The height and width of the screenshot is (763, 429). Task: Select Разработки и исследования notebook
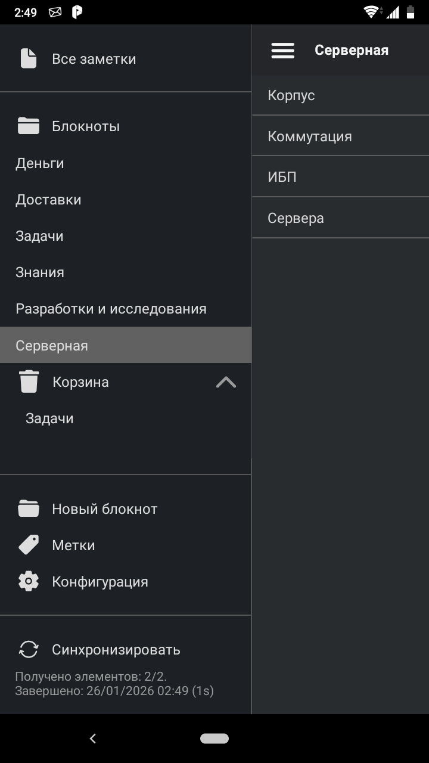111,309
